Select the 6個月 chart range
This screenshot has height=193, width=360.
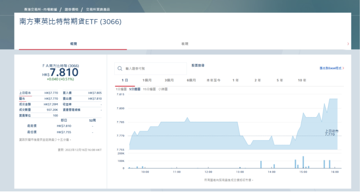(x=191, y=80)
